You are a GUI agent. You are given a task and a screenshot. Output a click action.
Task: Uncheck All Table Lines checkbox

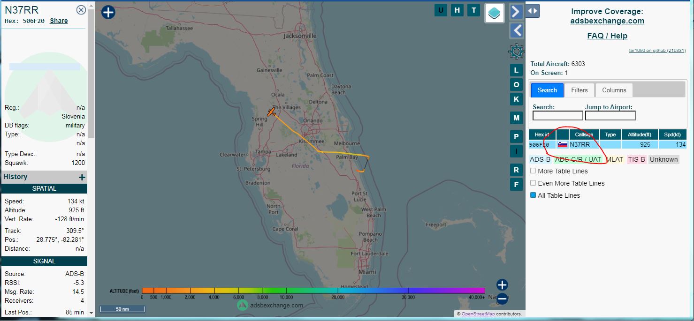[x=533, y=195]
